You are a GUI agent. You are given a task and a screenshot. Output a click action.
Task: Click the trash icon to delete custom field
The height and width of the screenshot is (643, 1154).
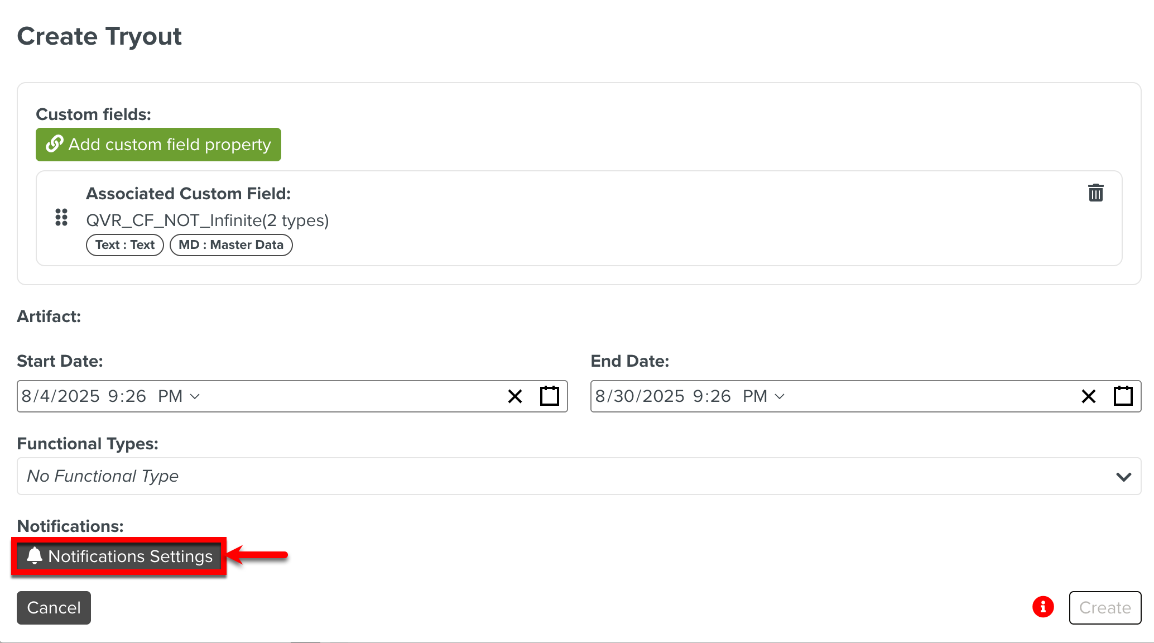tap(1095, 193)
